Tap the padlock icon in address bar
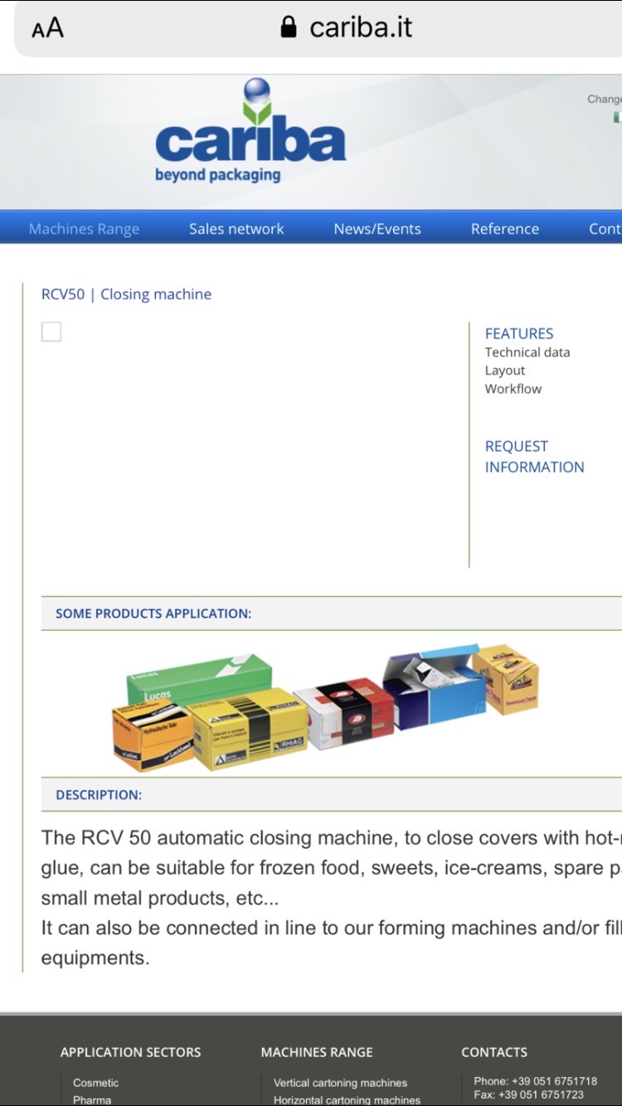This screenshot has width=622, height=1106. [x=289, y=27]
